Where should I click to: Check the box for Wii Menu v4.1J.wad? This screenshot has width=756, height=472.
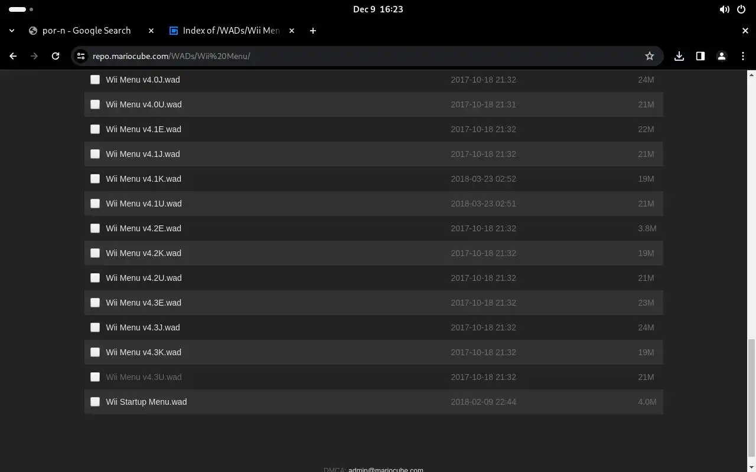point(95,154)
